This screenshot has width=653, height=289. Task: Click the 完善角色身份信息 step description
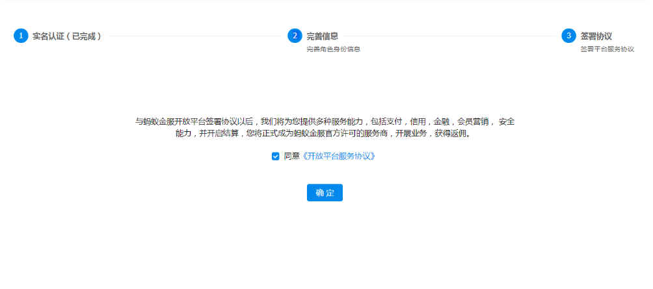point(333,49)
